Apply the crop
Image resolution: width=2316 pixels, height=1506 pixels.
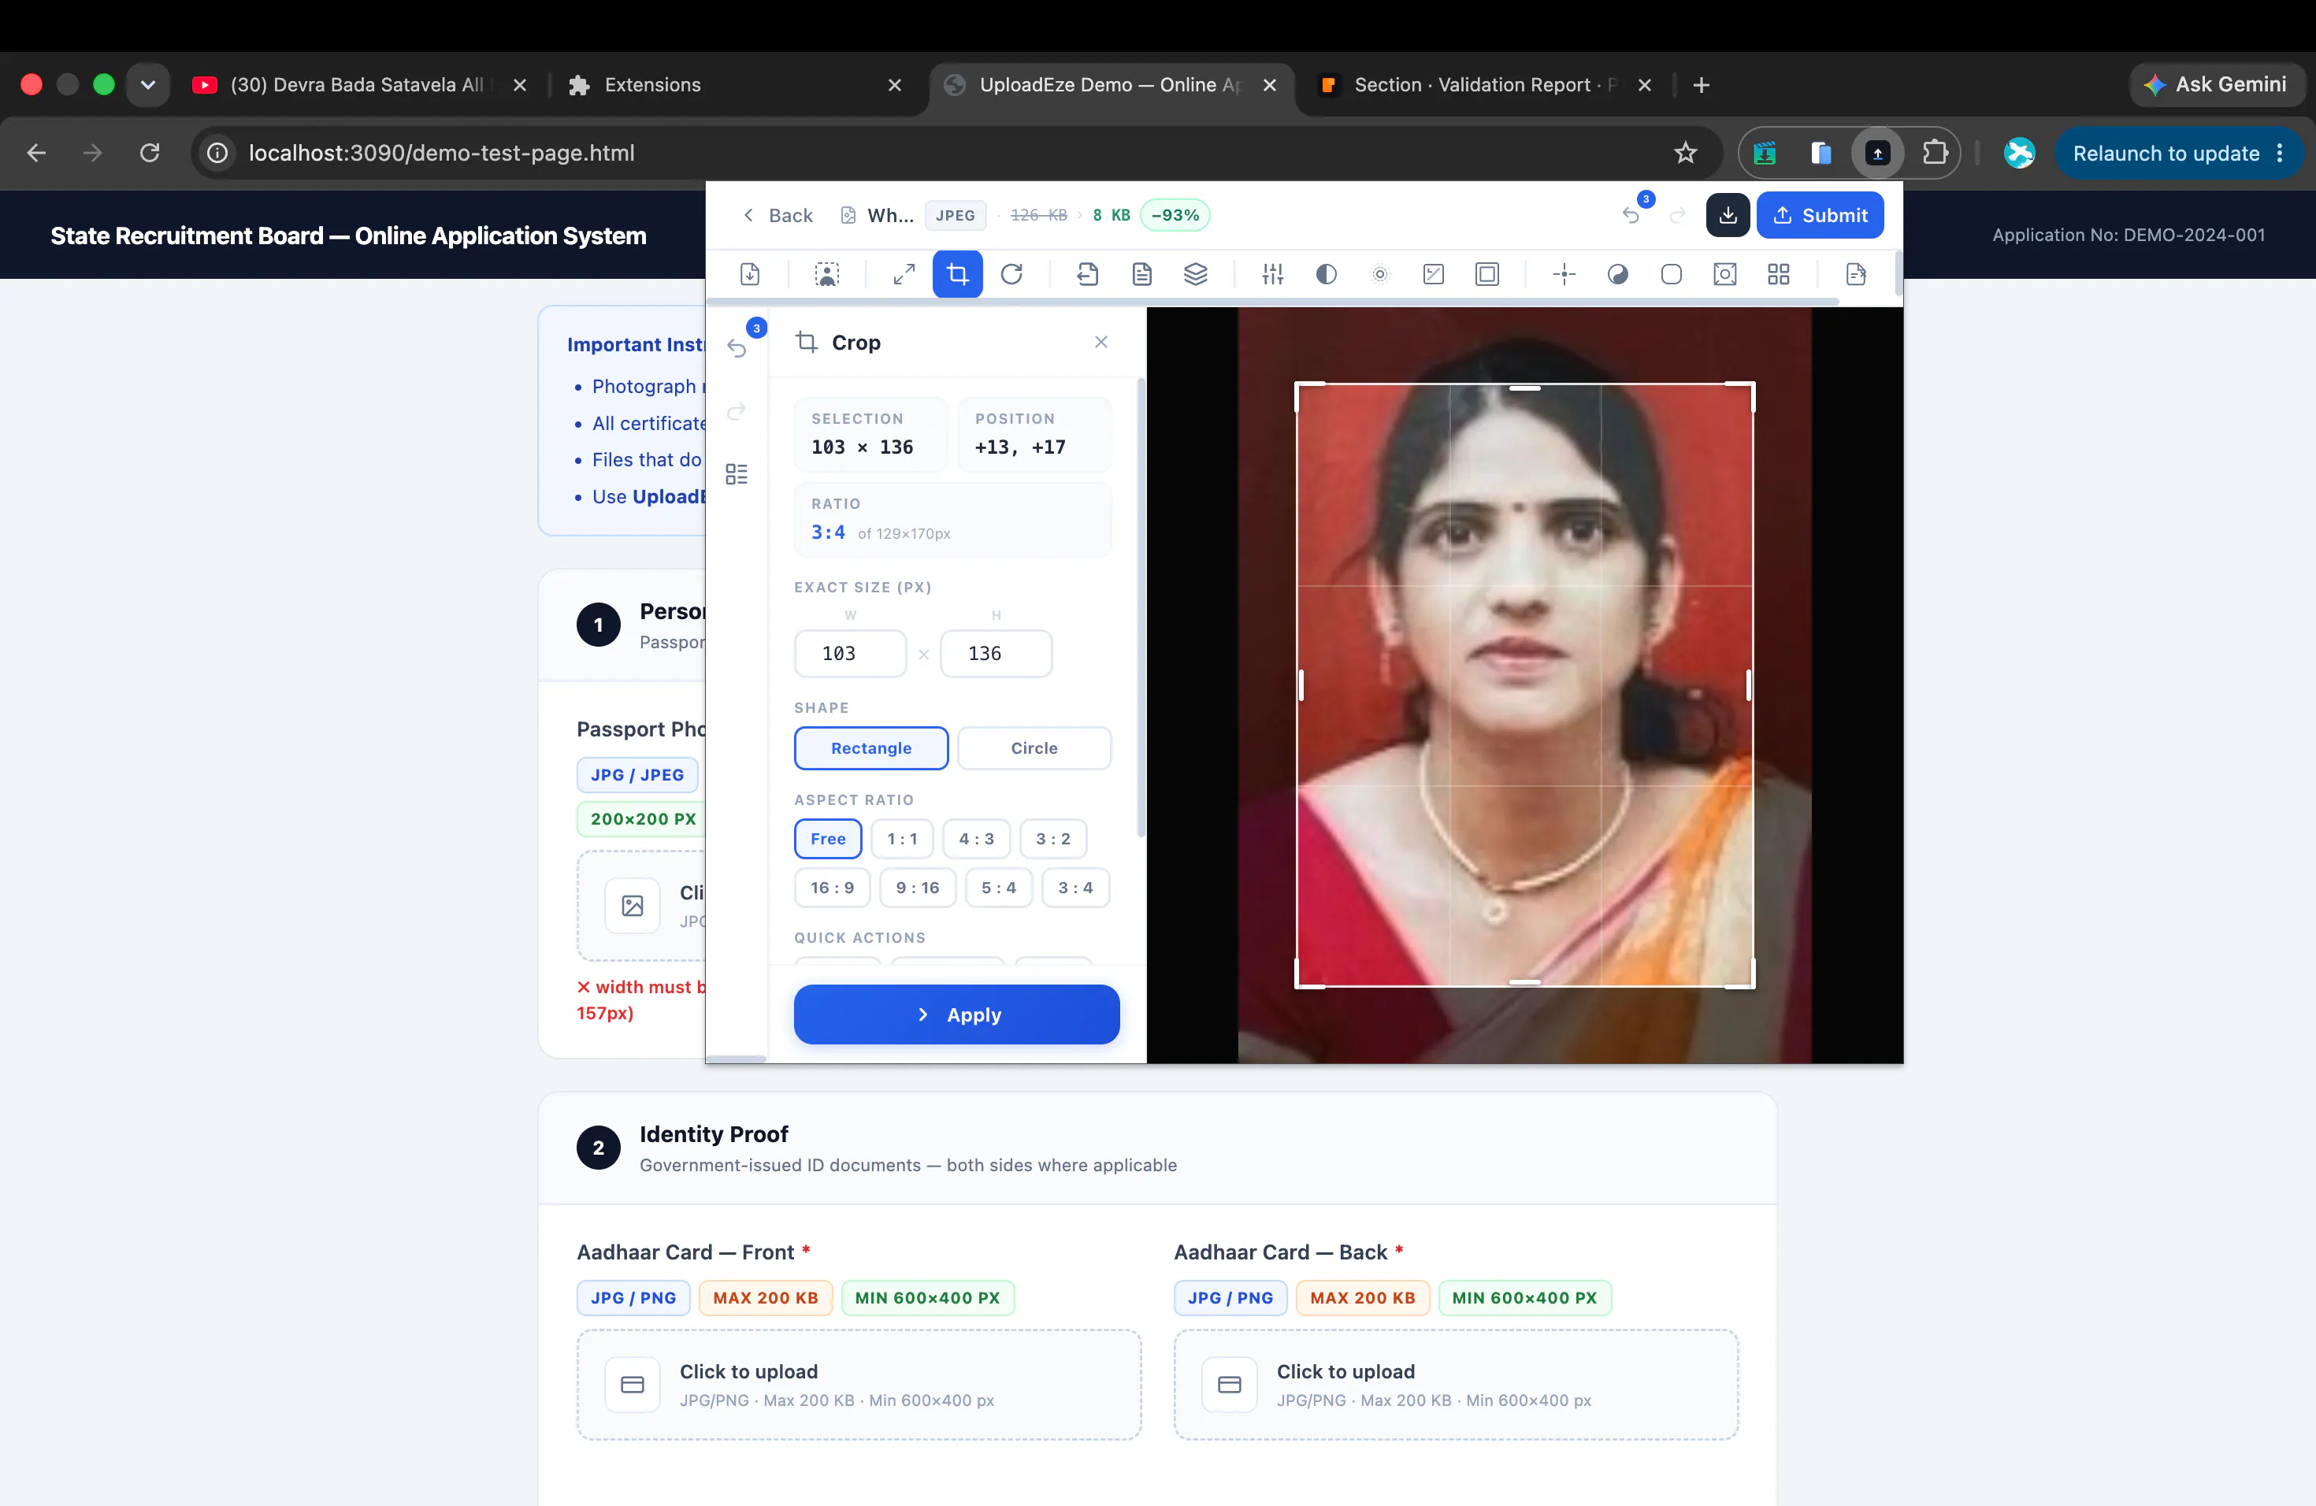pyautogui.click(x=956, y=1015)
